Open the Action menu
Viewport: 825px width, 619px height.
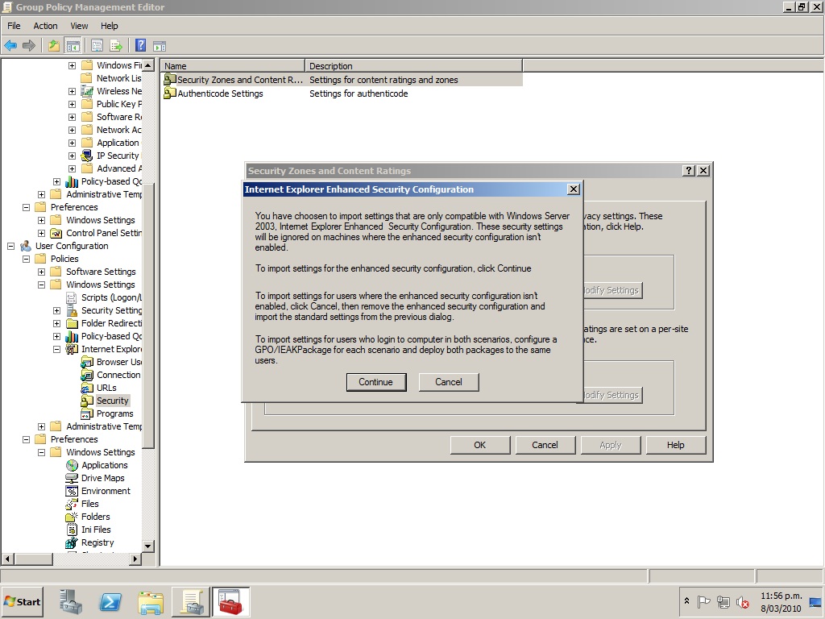(45, 26)
